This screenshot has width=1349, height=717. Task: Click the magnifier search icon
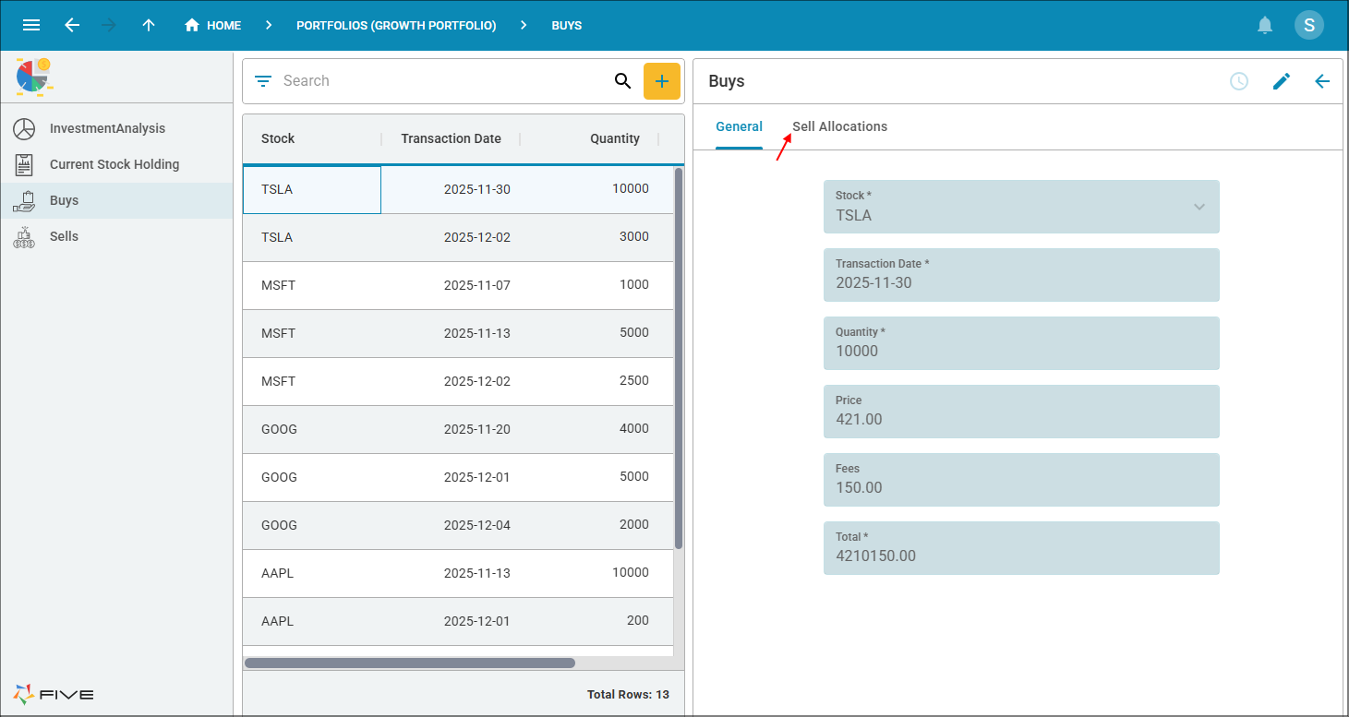coord(622,81)
